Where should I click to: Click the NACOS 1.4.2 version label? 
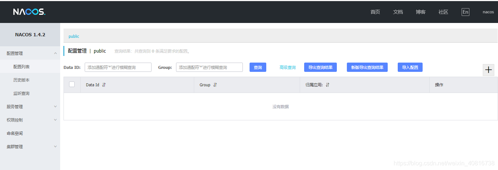coord(30,34)
